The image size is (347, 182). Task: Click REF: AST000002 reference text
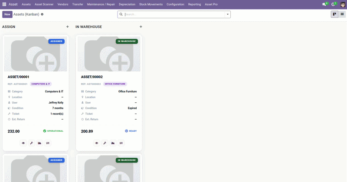[x=91, y=84]
